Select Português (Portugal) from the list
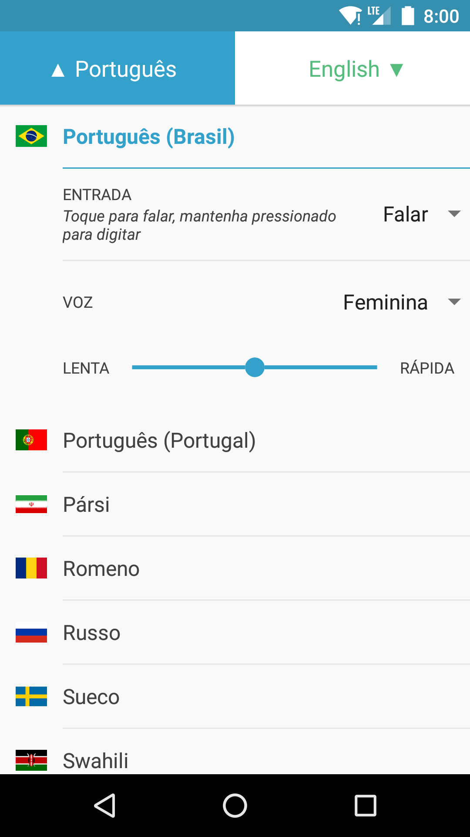 point(159,440)
